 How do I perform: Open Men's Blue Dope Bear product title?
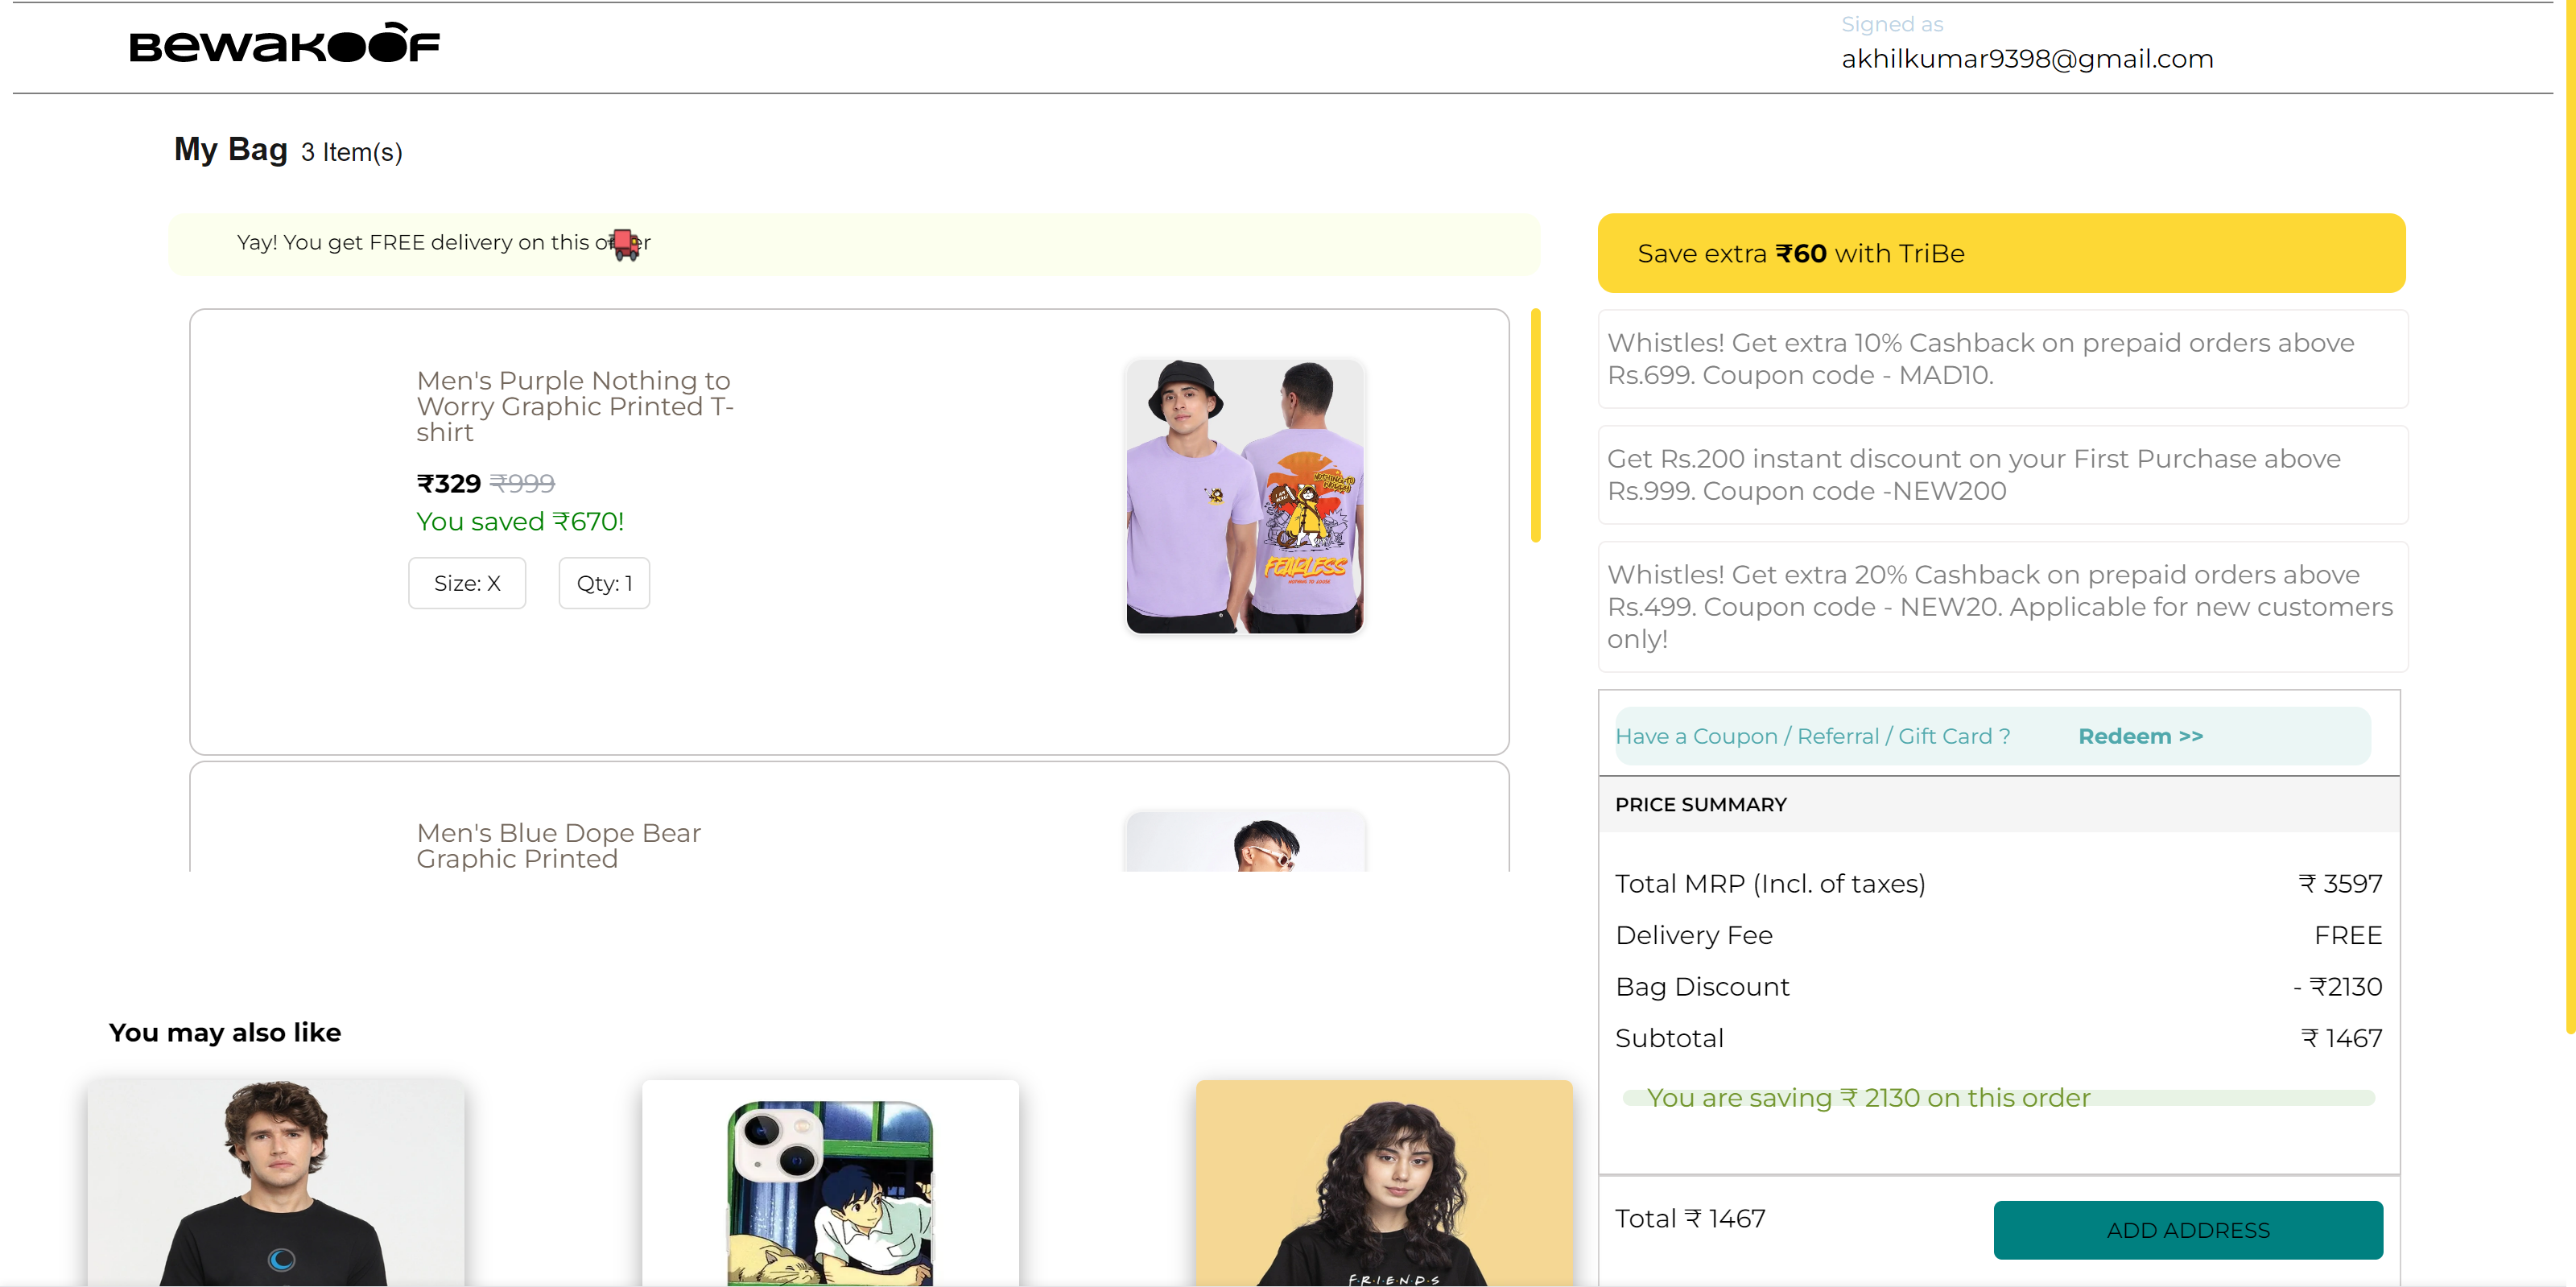tap(558, 845)
